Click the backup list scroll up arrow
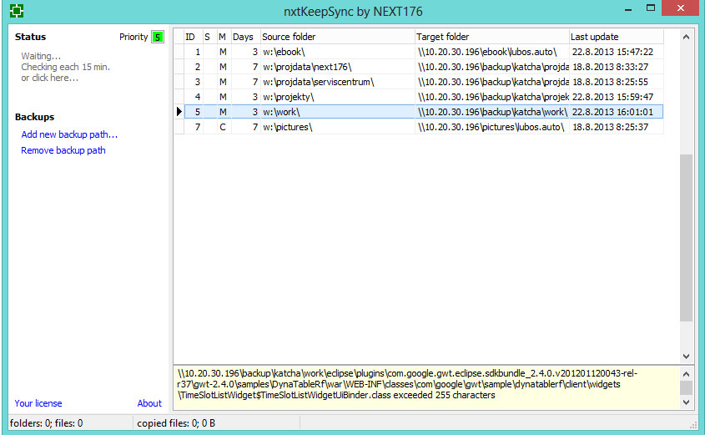 (686, 37)
